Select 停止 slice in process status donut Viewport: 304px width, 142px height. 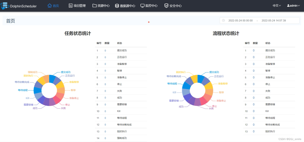click(204, 101)
